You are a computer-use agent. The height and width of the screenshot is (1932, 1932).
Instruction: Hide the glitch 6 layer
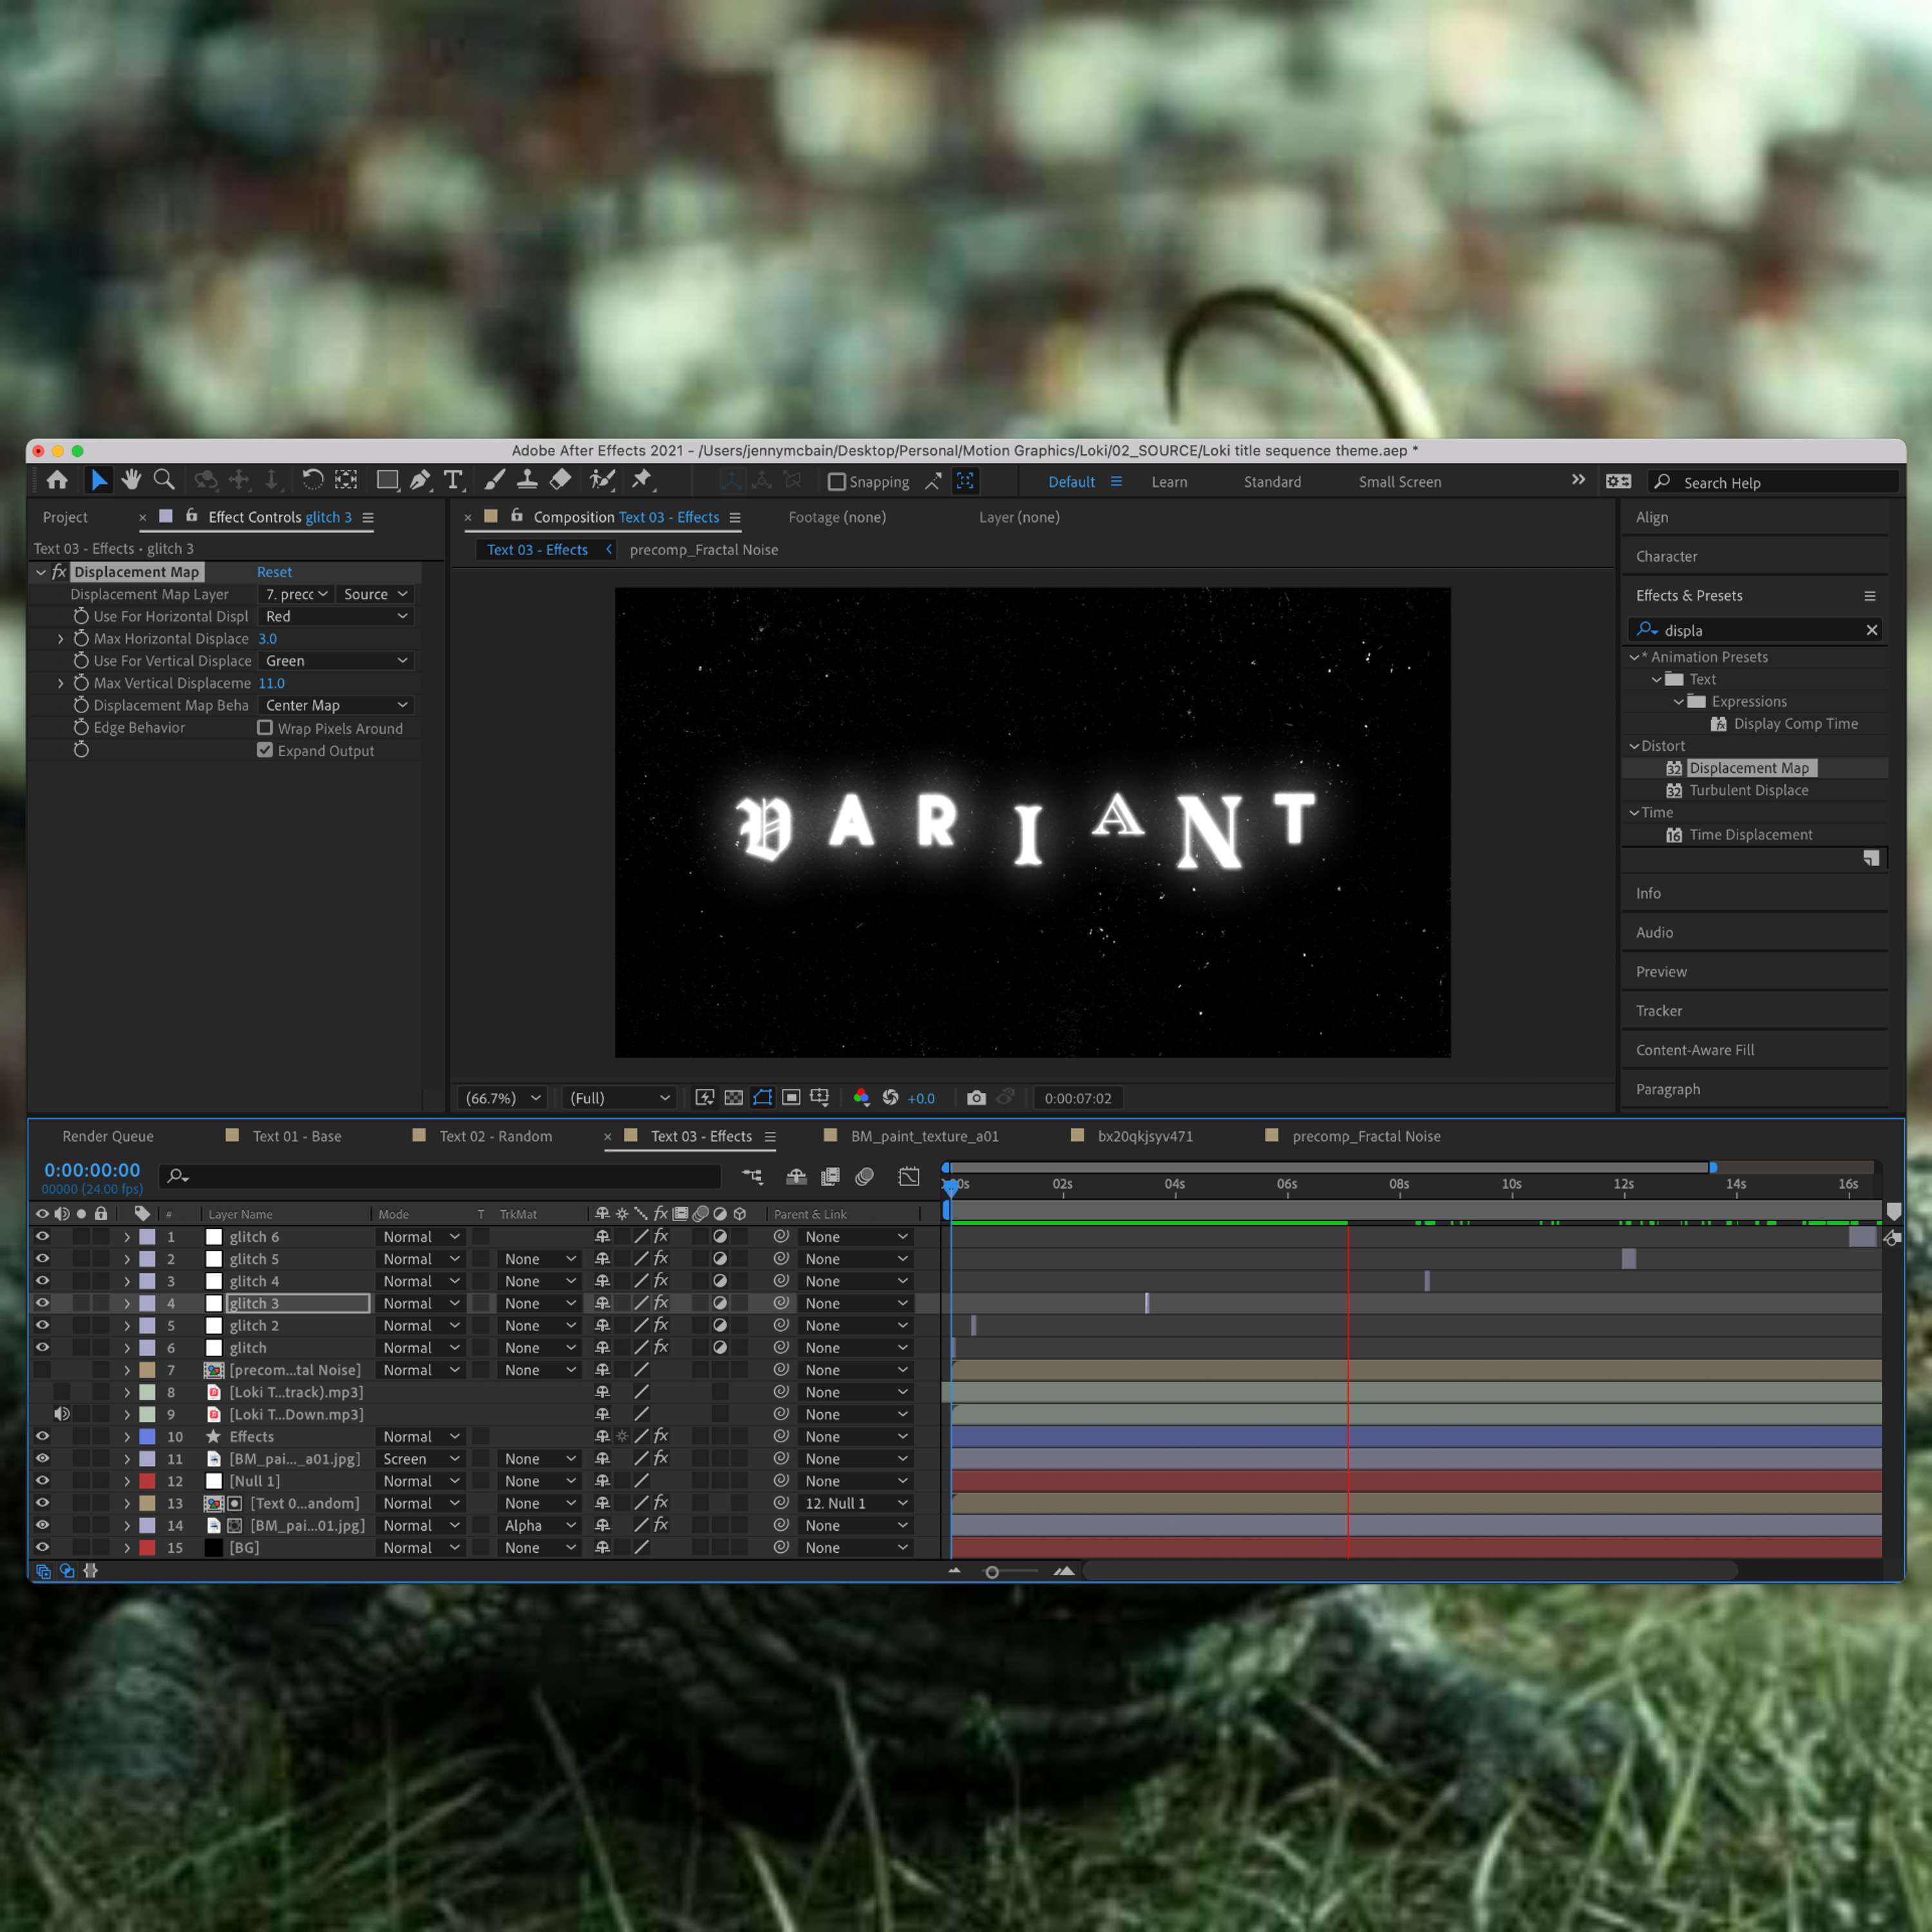point(42,1237)
